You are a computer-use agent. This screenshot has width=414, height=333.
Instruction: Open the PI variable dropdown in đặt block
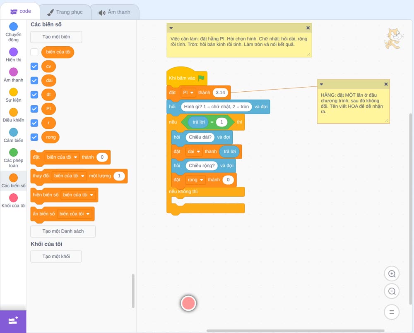[188, 93]
